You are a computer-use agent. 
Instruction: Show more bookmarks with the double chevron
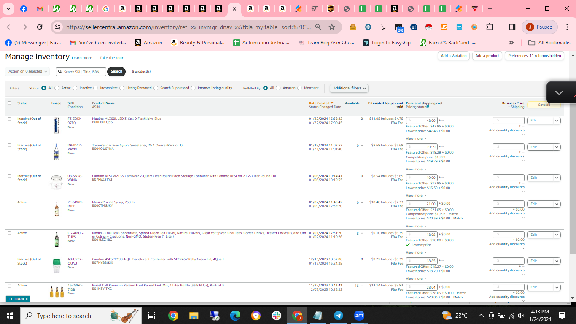(x=511, y=43)
